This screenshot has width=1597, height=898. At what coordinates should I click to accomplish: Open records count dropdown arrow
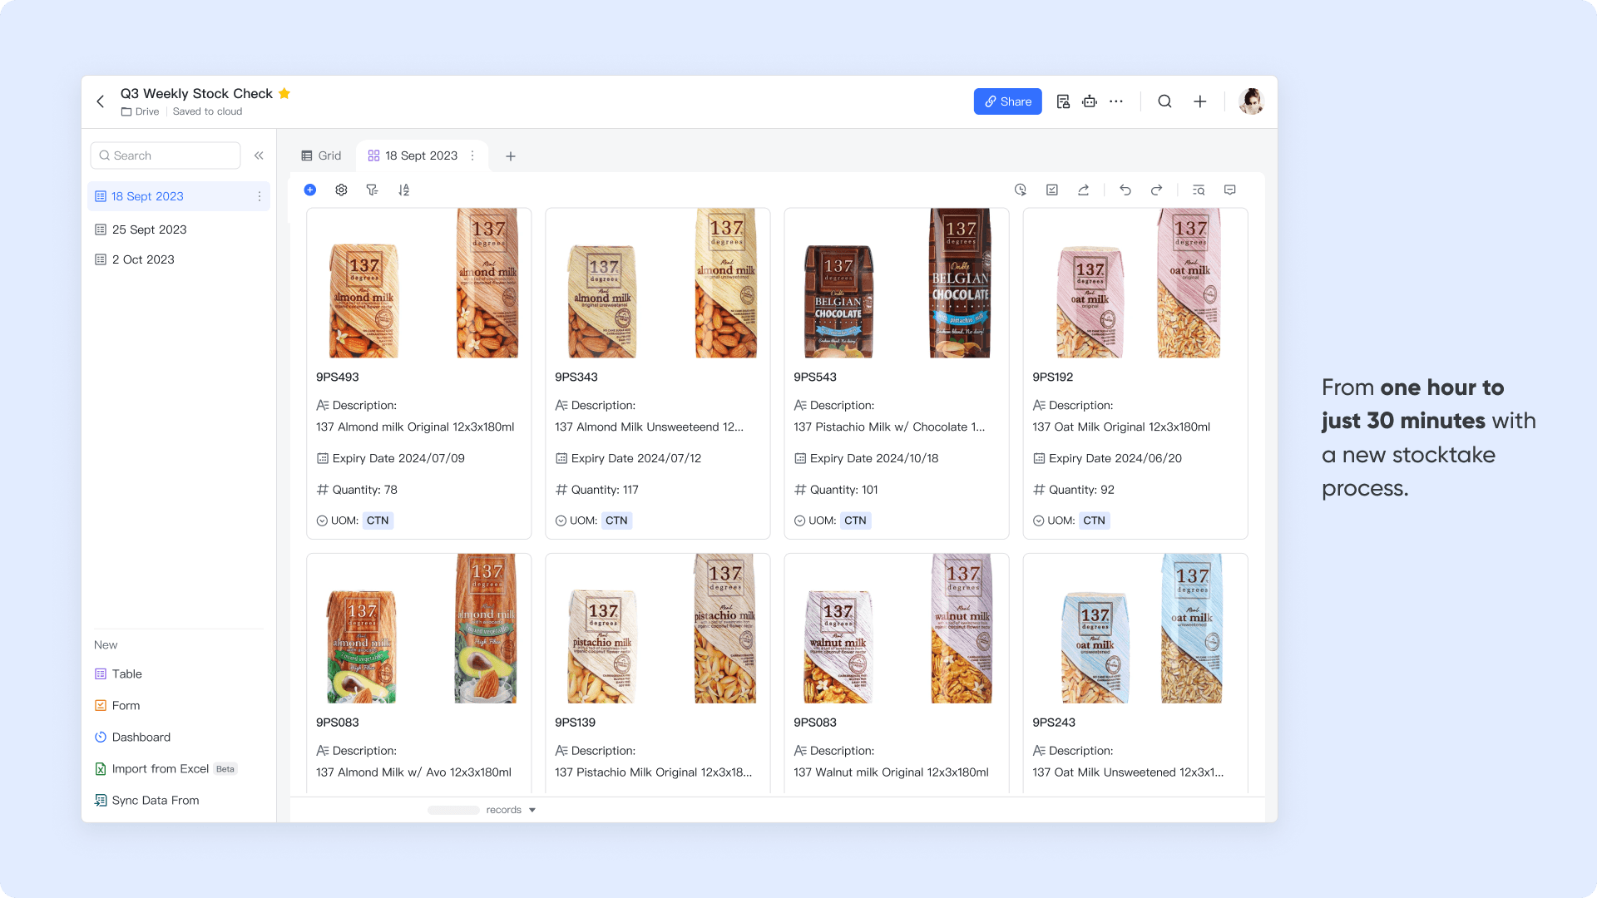point(532,810)
